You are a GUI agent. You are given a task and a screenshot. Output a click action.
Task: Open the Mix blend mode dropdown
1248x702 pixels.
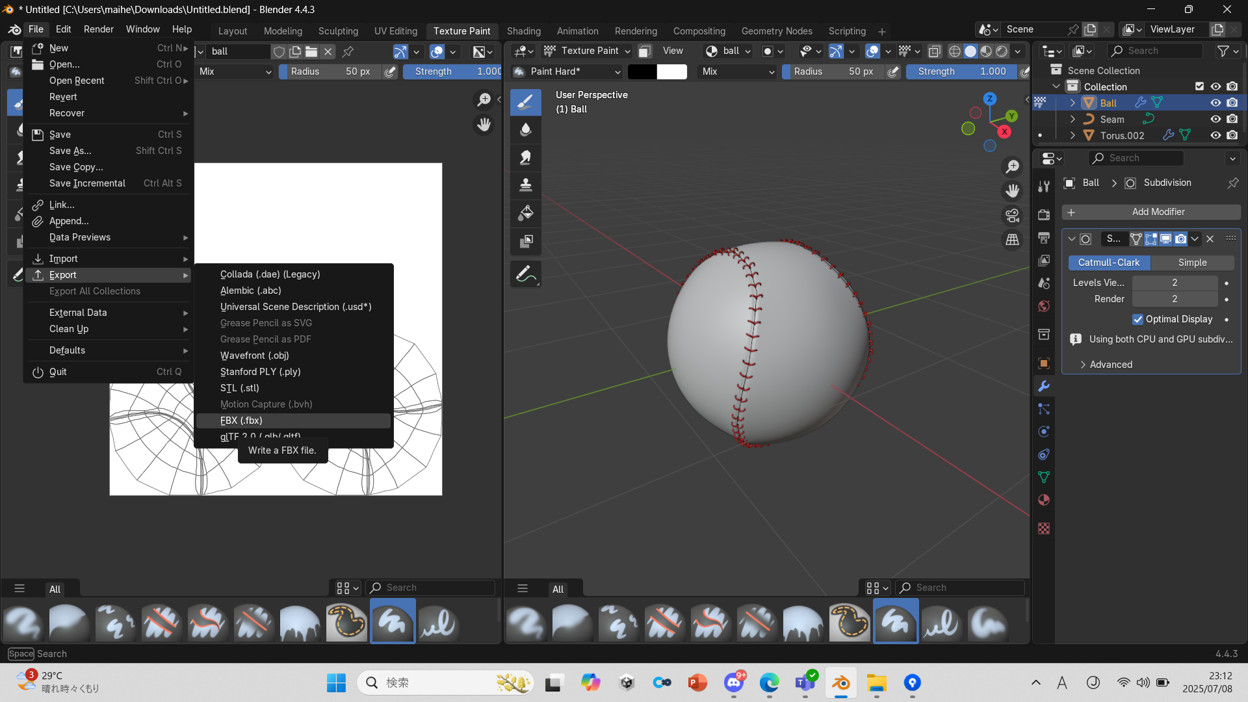[736, 71]
